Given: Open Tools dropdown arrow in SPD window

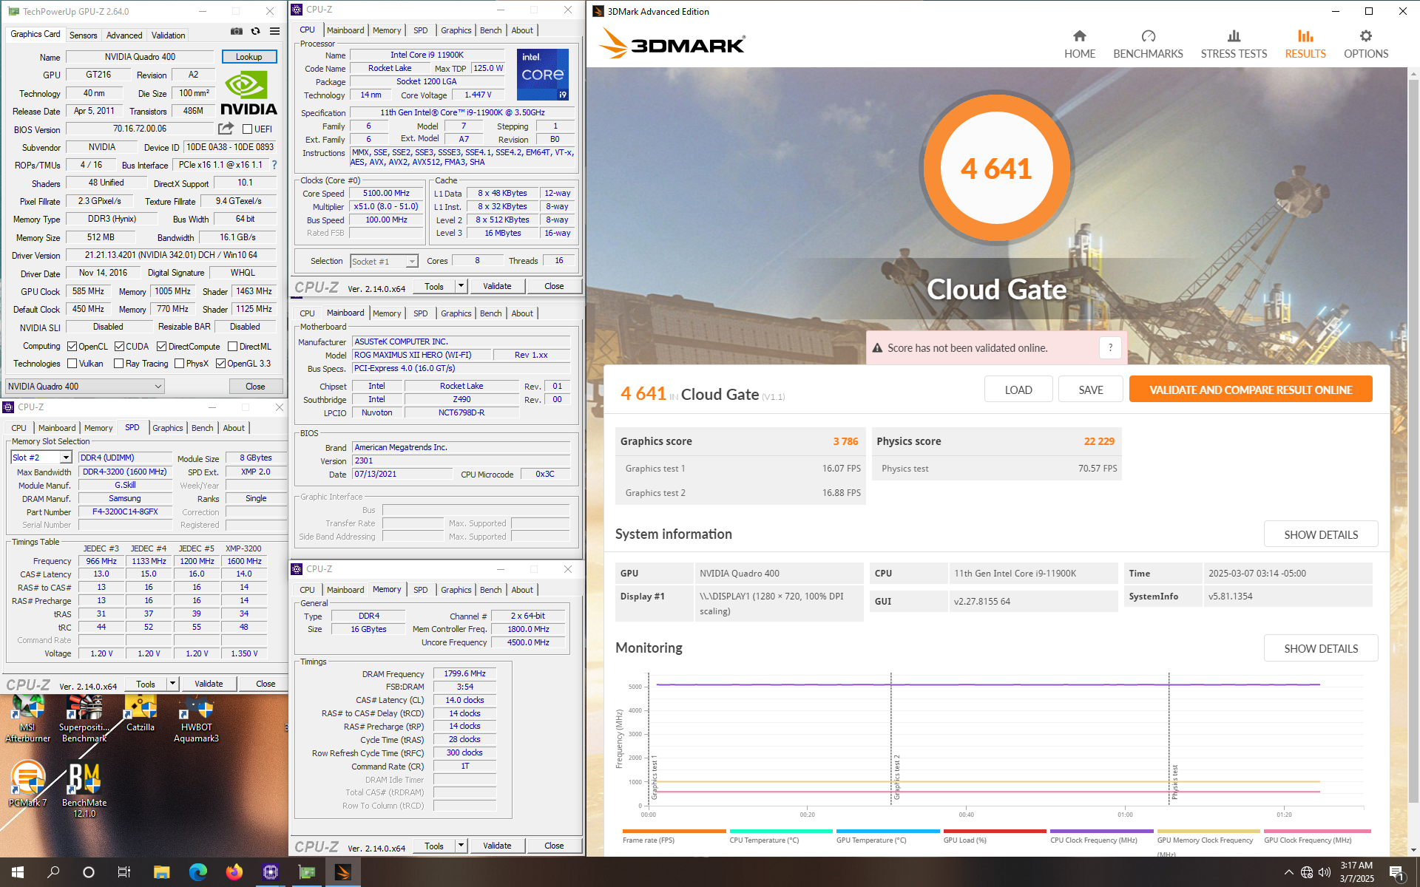Looking at the screenshot, I should (172, 684).
